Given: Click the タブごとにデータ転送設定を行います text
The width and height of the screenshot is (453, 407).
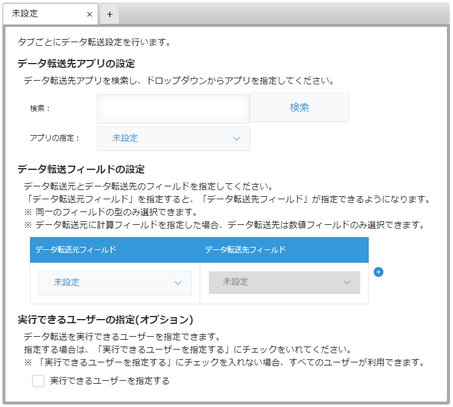Looking at the screenshot, I should coord(94,42).
